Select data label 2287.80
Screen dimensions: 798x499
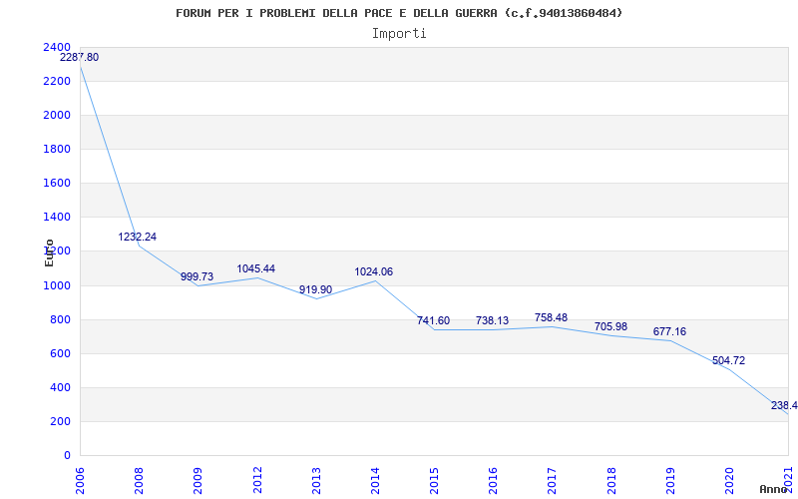point(80,58)
